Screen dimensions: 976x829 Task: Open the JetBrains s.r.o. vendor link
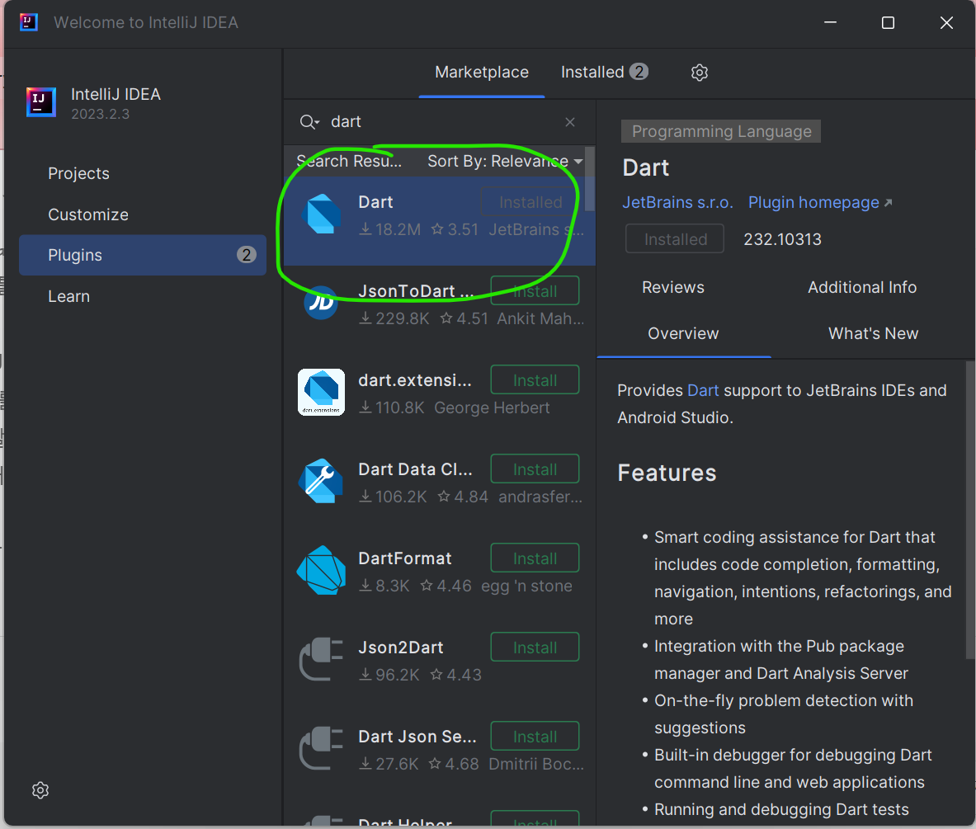[677, 202]
